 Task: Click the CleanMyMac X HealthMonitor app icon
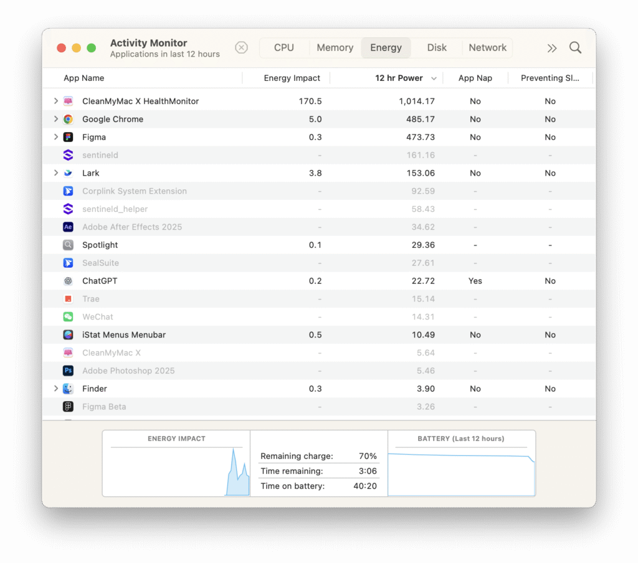pos(68,101)
